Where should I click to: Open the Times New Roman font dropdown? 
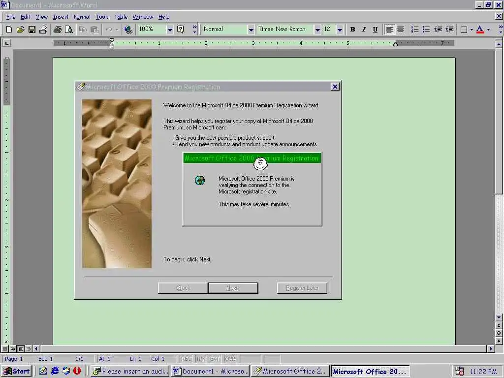(x=317, y=30)
